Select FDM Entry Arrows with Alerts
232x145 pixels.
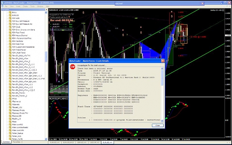click(x=23, y=30)
